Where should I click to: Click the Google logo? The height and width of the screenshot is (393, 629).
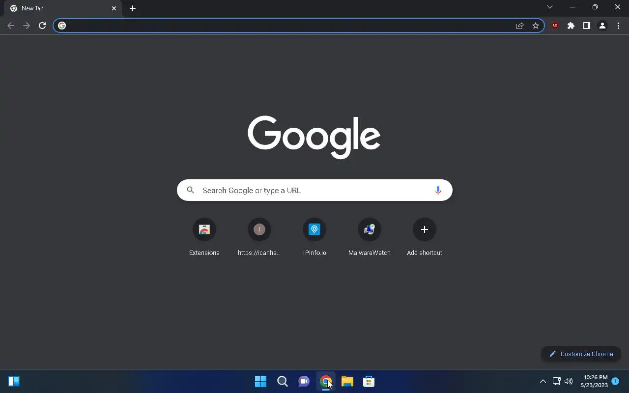click(314, 137)
